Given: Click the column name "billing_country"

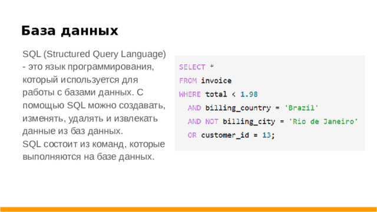Looking at the screenshot, I should pyautogui.click(x=238, y=108).
